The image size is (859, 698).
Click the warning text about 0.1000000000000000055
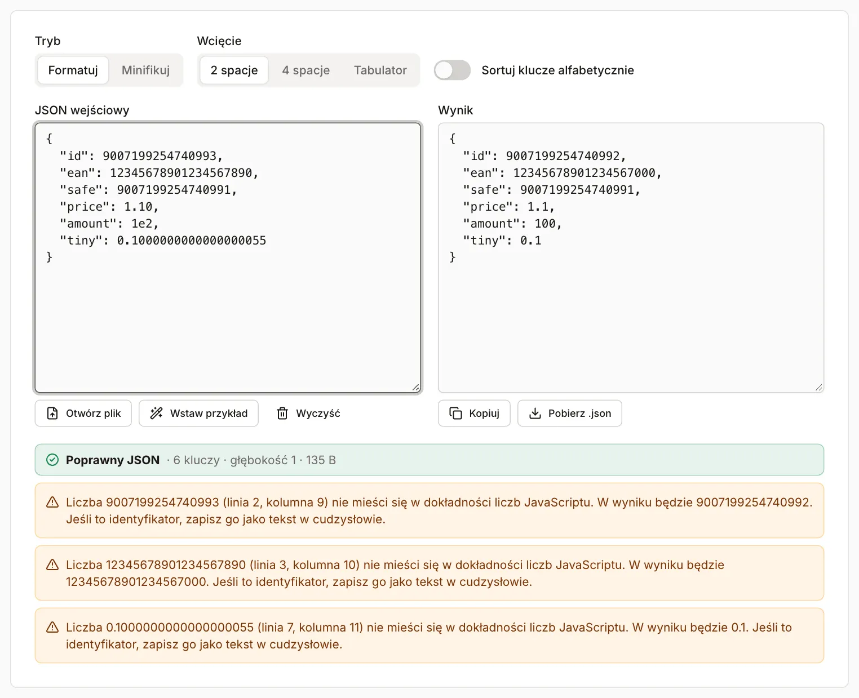click(429, 636)
